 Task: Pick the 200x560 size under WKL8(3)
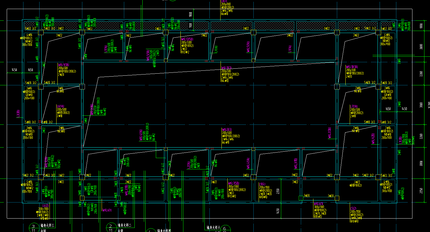pos(226,133)
